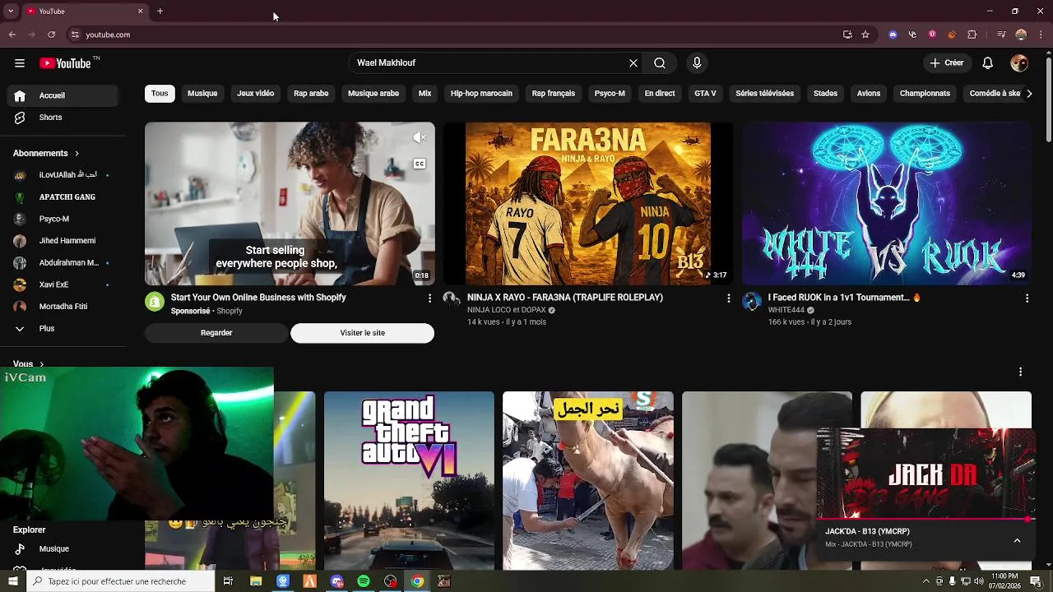Select the GTA V filter chip
This screenshot has height=592, width=1053.
[705, 94]
